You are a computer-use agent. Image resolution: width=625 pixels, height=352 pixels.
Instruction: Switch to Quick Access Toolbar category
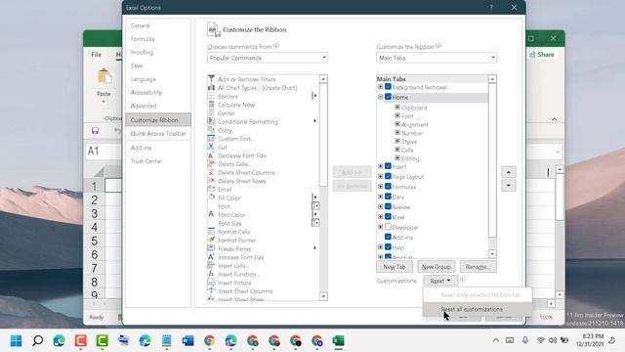click(158, 133)
